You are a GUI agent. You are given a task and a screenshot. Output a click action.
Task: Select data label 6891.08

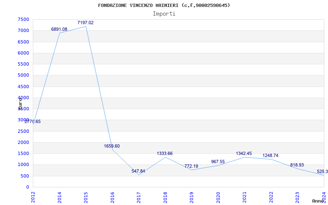click(x=59, y=29)
